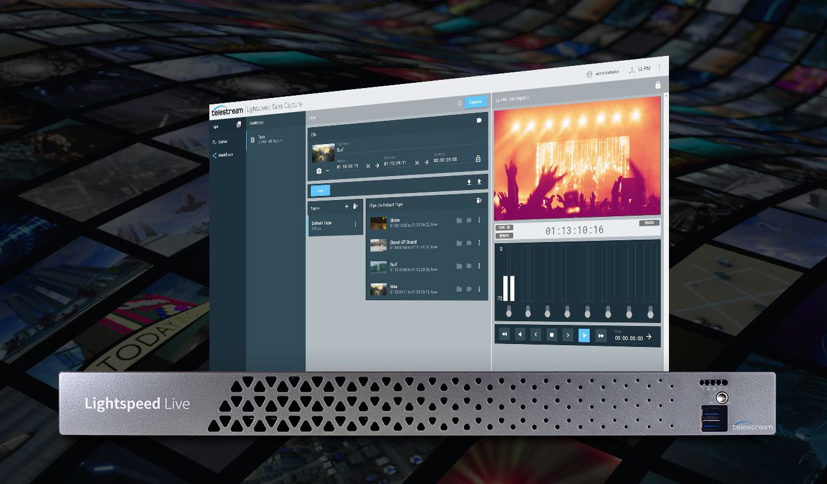Click the Mark Out timecode field
The height and width of the screenshot is (484, 827).
pos(397,163)
